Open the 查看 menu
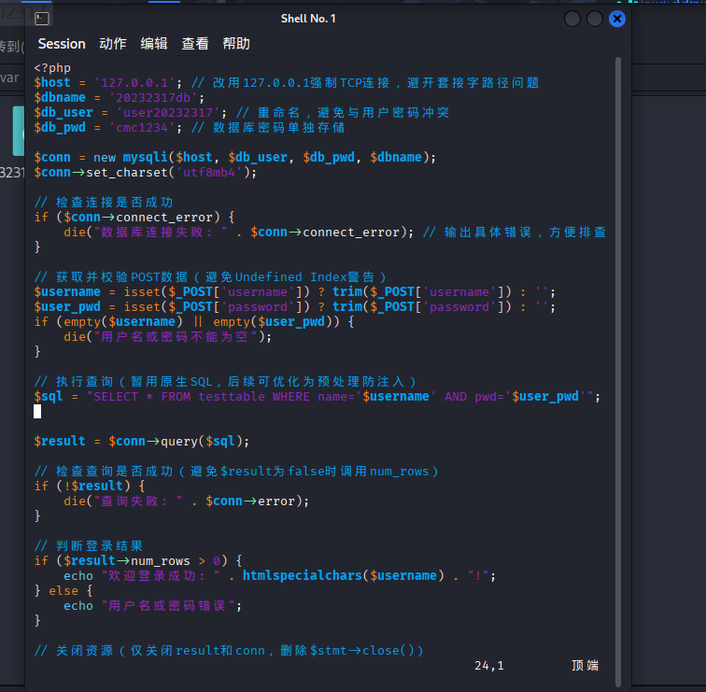Image resolution: width=706 pixels, height=692 pixels. 195,44
